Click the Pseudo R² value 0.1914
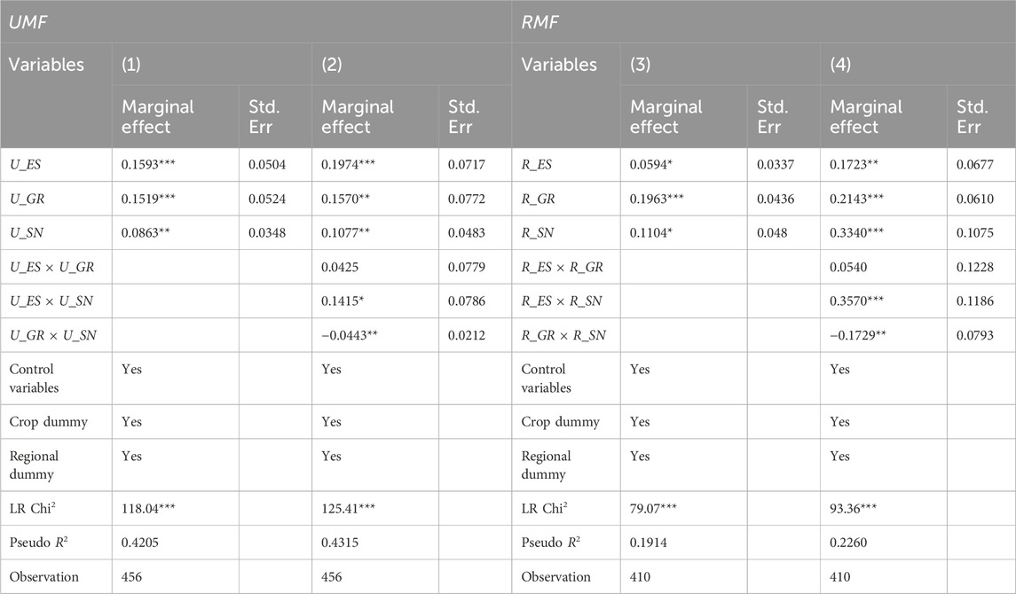The width and height of the screenshot is (1016, 594). (x=650, y=543)
